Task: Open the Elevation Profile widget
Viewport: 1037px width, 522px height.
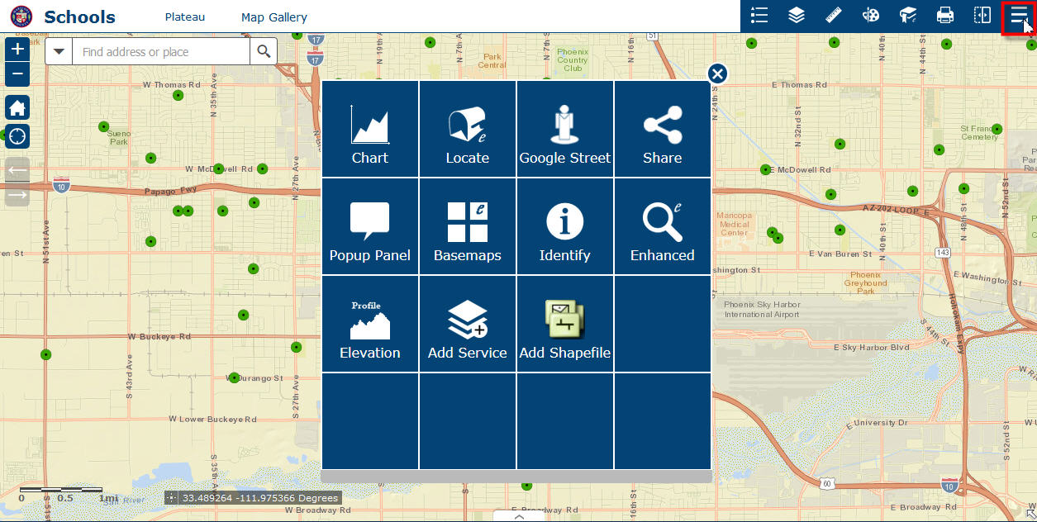Action: [x=369, y=324]
